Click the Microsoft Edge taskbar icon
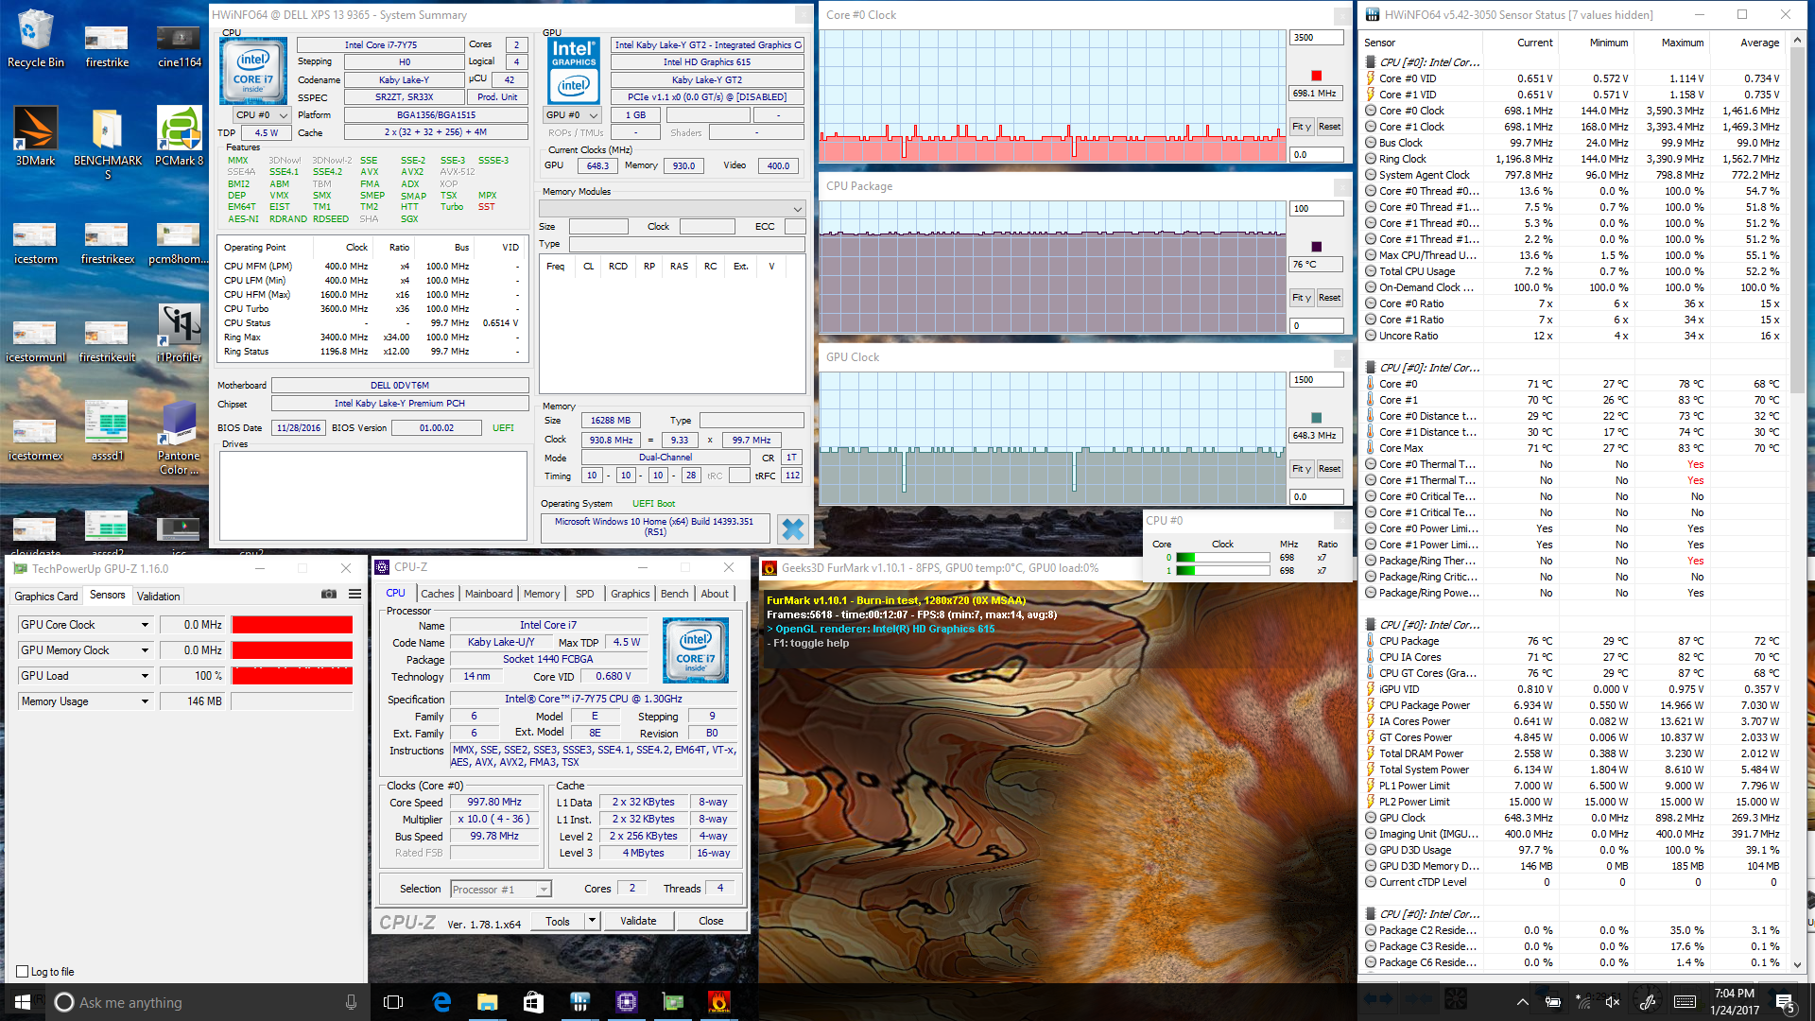Image resolution: width=1815 pixels, height=1021 pixels. point(441,1002)
